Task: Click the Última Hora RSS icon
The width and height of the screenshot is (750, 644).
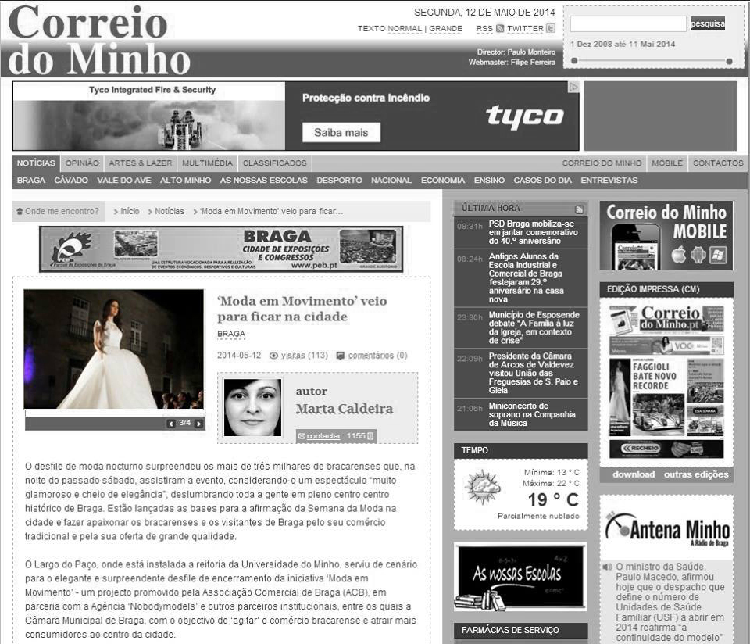Action: click(579, 209)
